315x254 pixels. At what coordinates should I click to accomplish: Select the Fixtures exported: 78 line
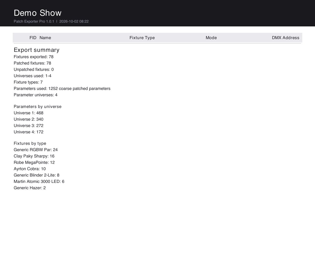coord(34,57)
